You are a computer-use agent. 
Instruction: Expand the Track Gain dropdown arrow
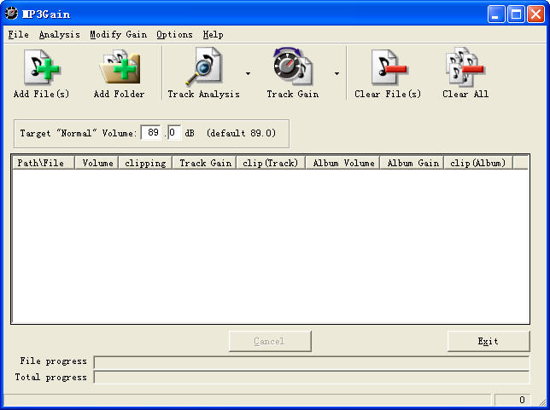click(x=336, y=73)
